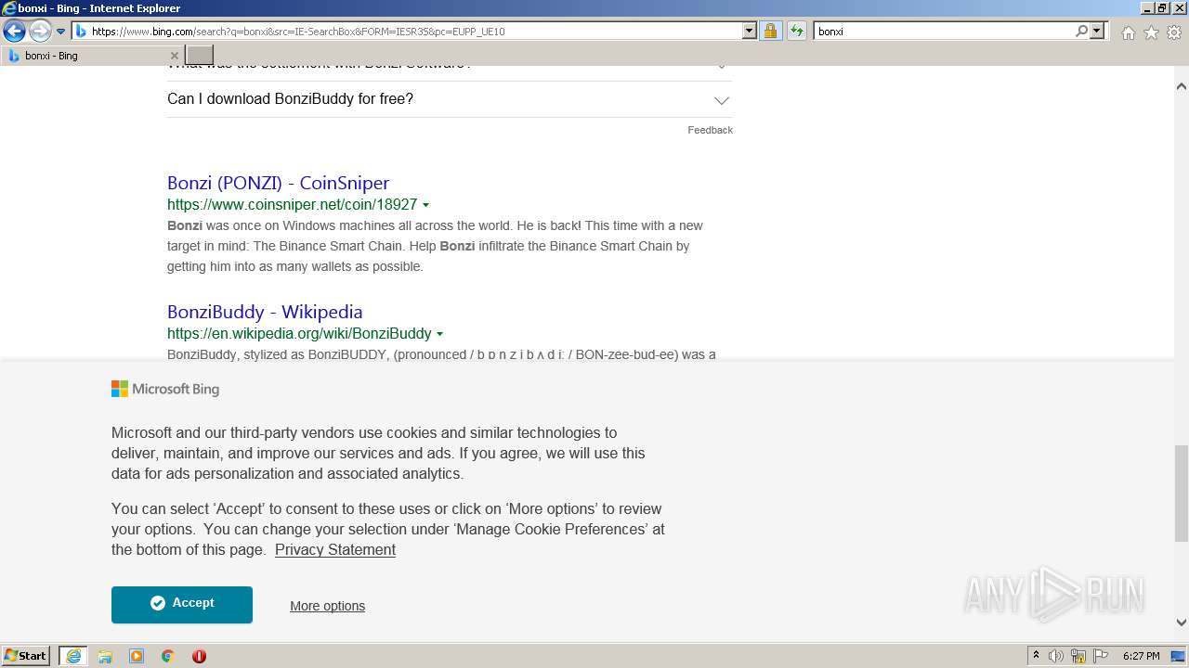This screenshot has height=668, width=1189.
Task: Open the Privacy Statement link
Action: (x=335, y=550)
